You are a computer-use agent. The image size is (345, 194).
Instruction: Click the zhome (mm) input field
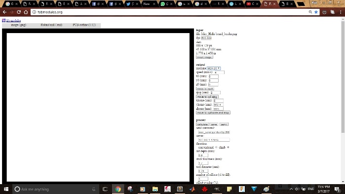point(218,109)
